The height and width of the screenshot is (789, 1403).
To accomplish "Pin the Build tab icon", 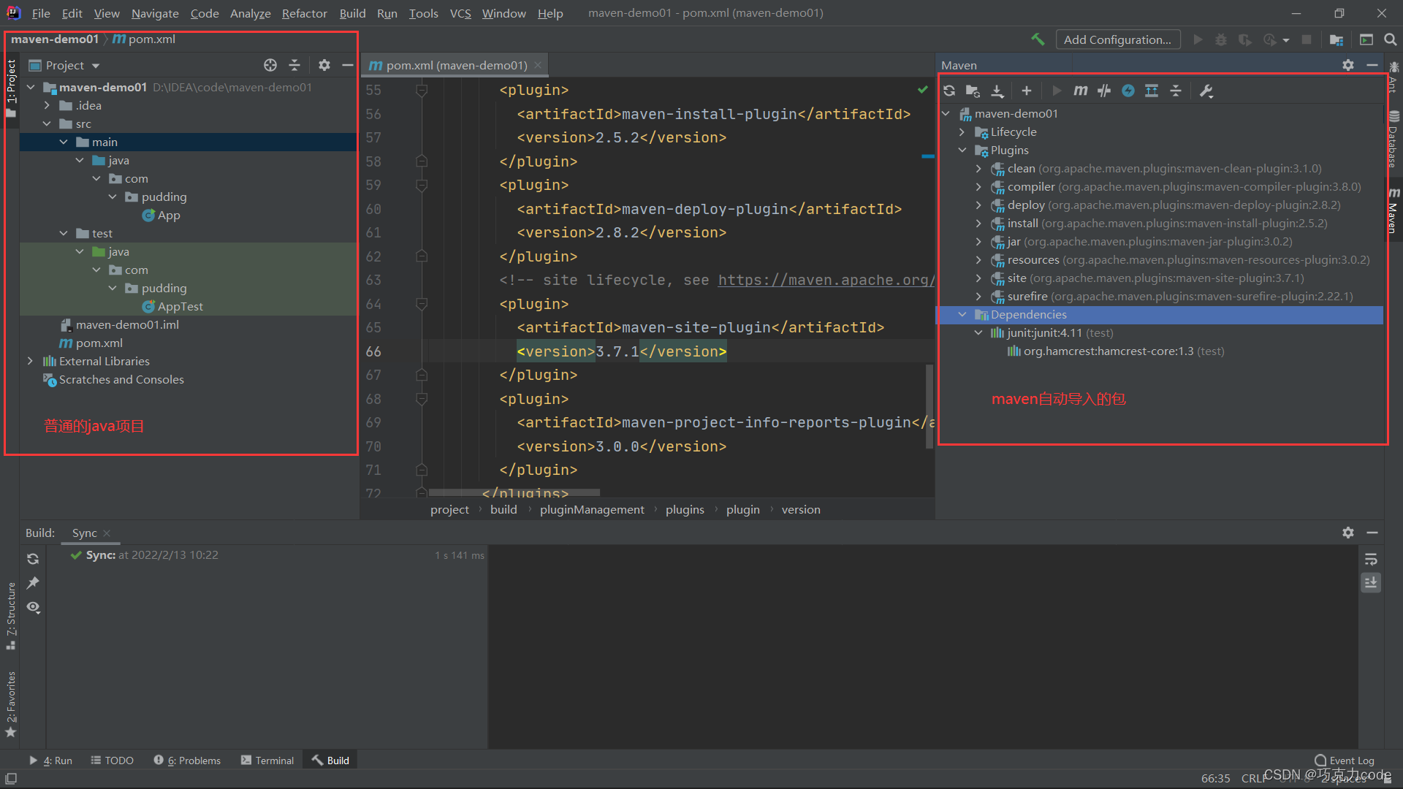I will (33, 583).
